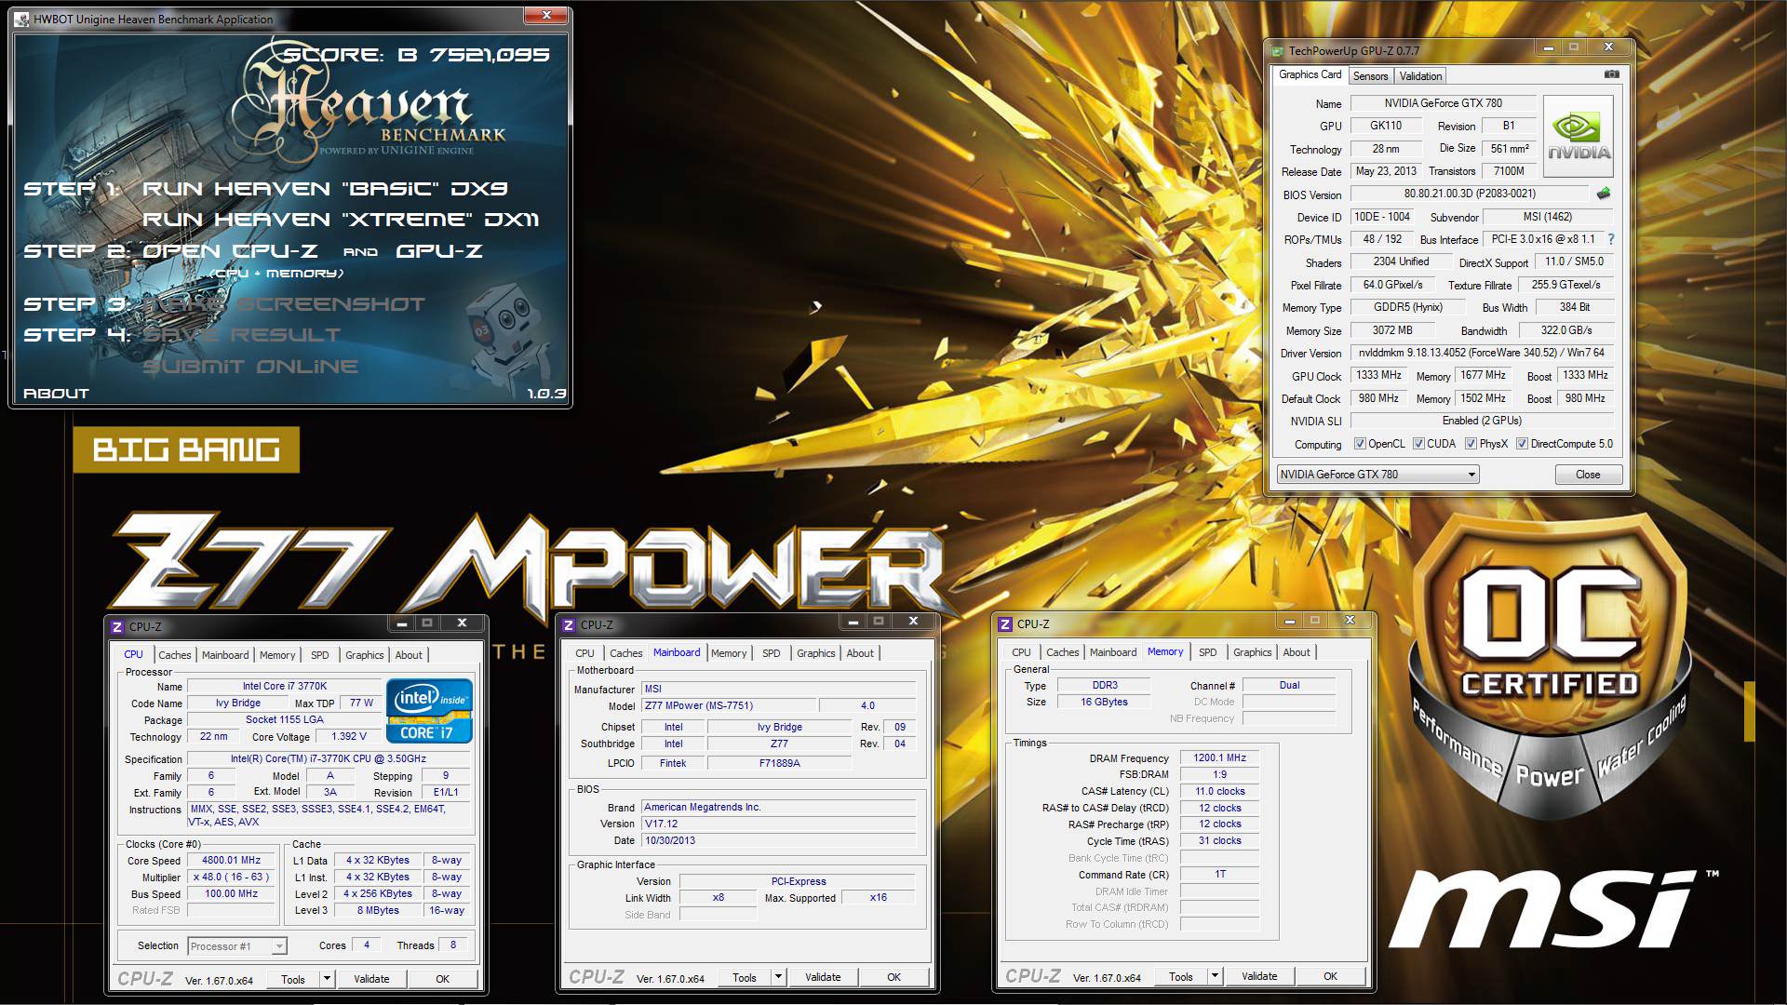Click OK in CPU-Z Memory window

[x=1331, y=976]
